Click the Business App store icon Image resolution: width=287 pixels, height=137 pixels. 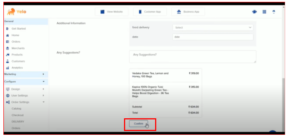[179, 12]
